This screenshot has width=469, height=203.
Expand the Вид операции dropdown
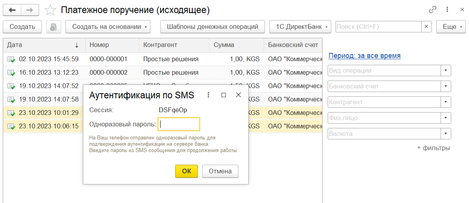pos(446,71)
